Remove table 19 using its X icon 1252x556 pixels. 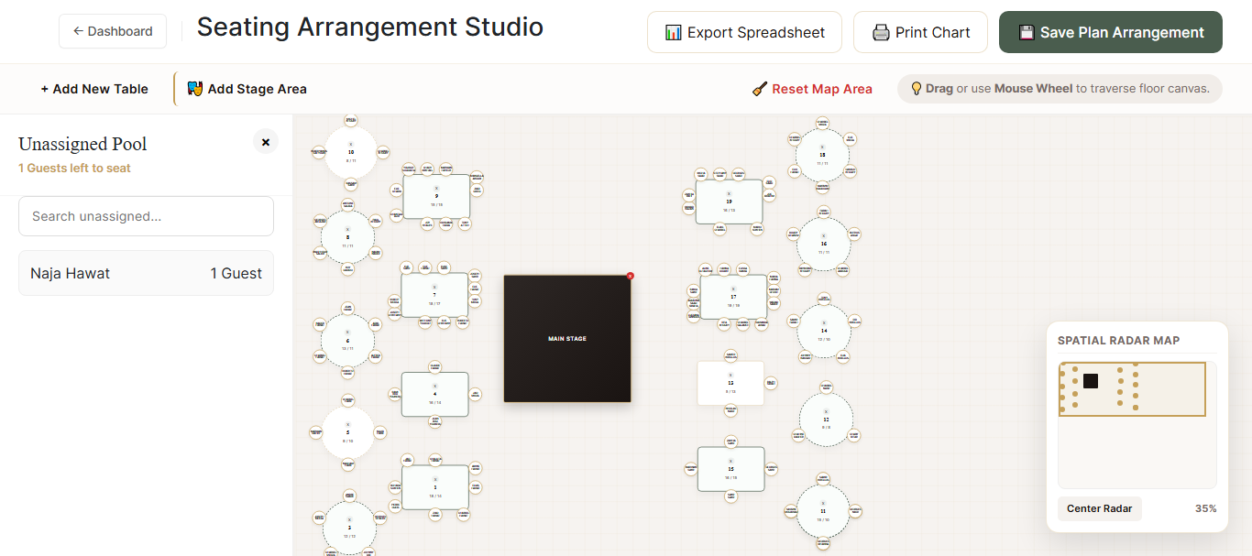pos(730,193)
